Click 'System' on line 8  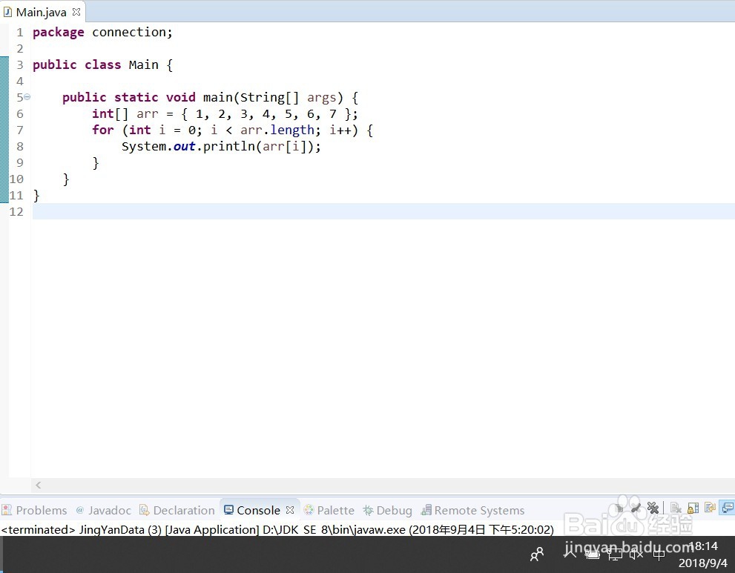click(143, 146)
